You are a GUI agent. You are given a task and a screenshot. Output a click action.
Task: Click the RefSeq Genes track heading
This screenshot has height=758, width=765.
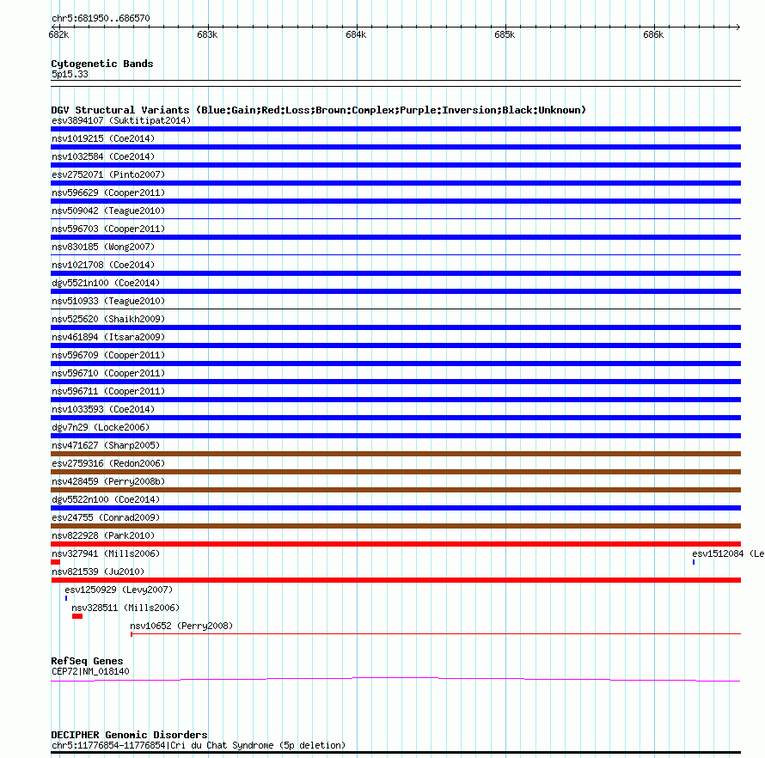pos(87,661)
